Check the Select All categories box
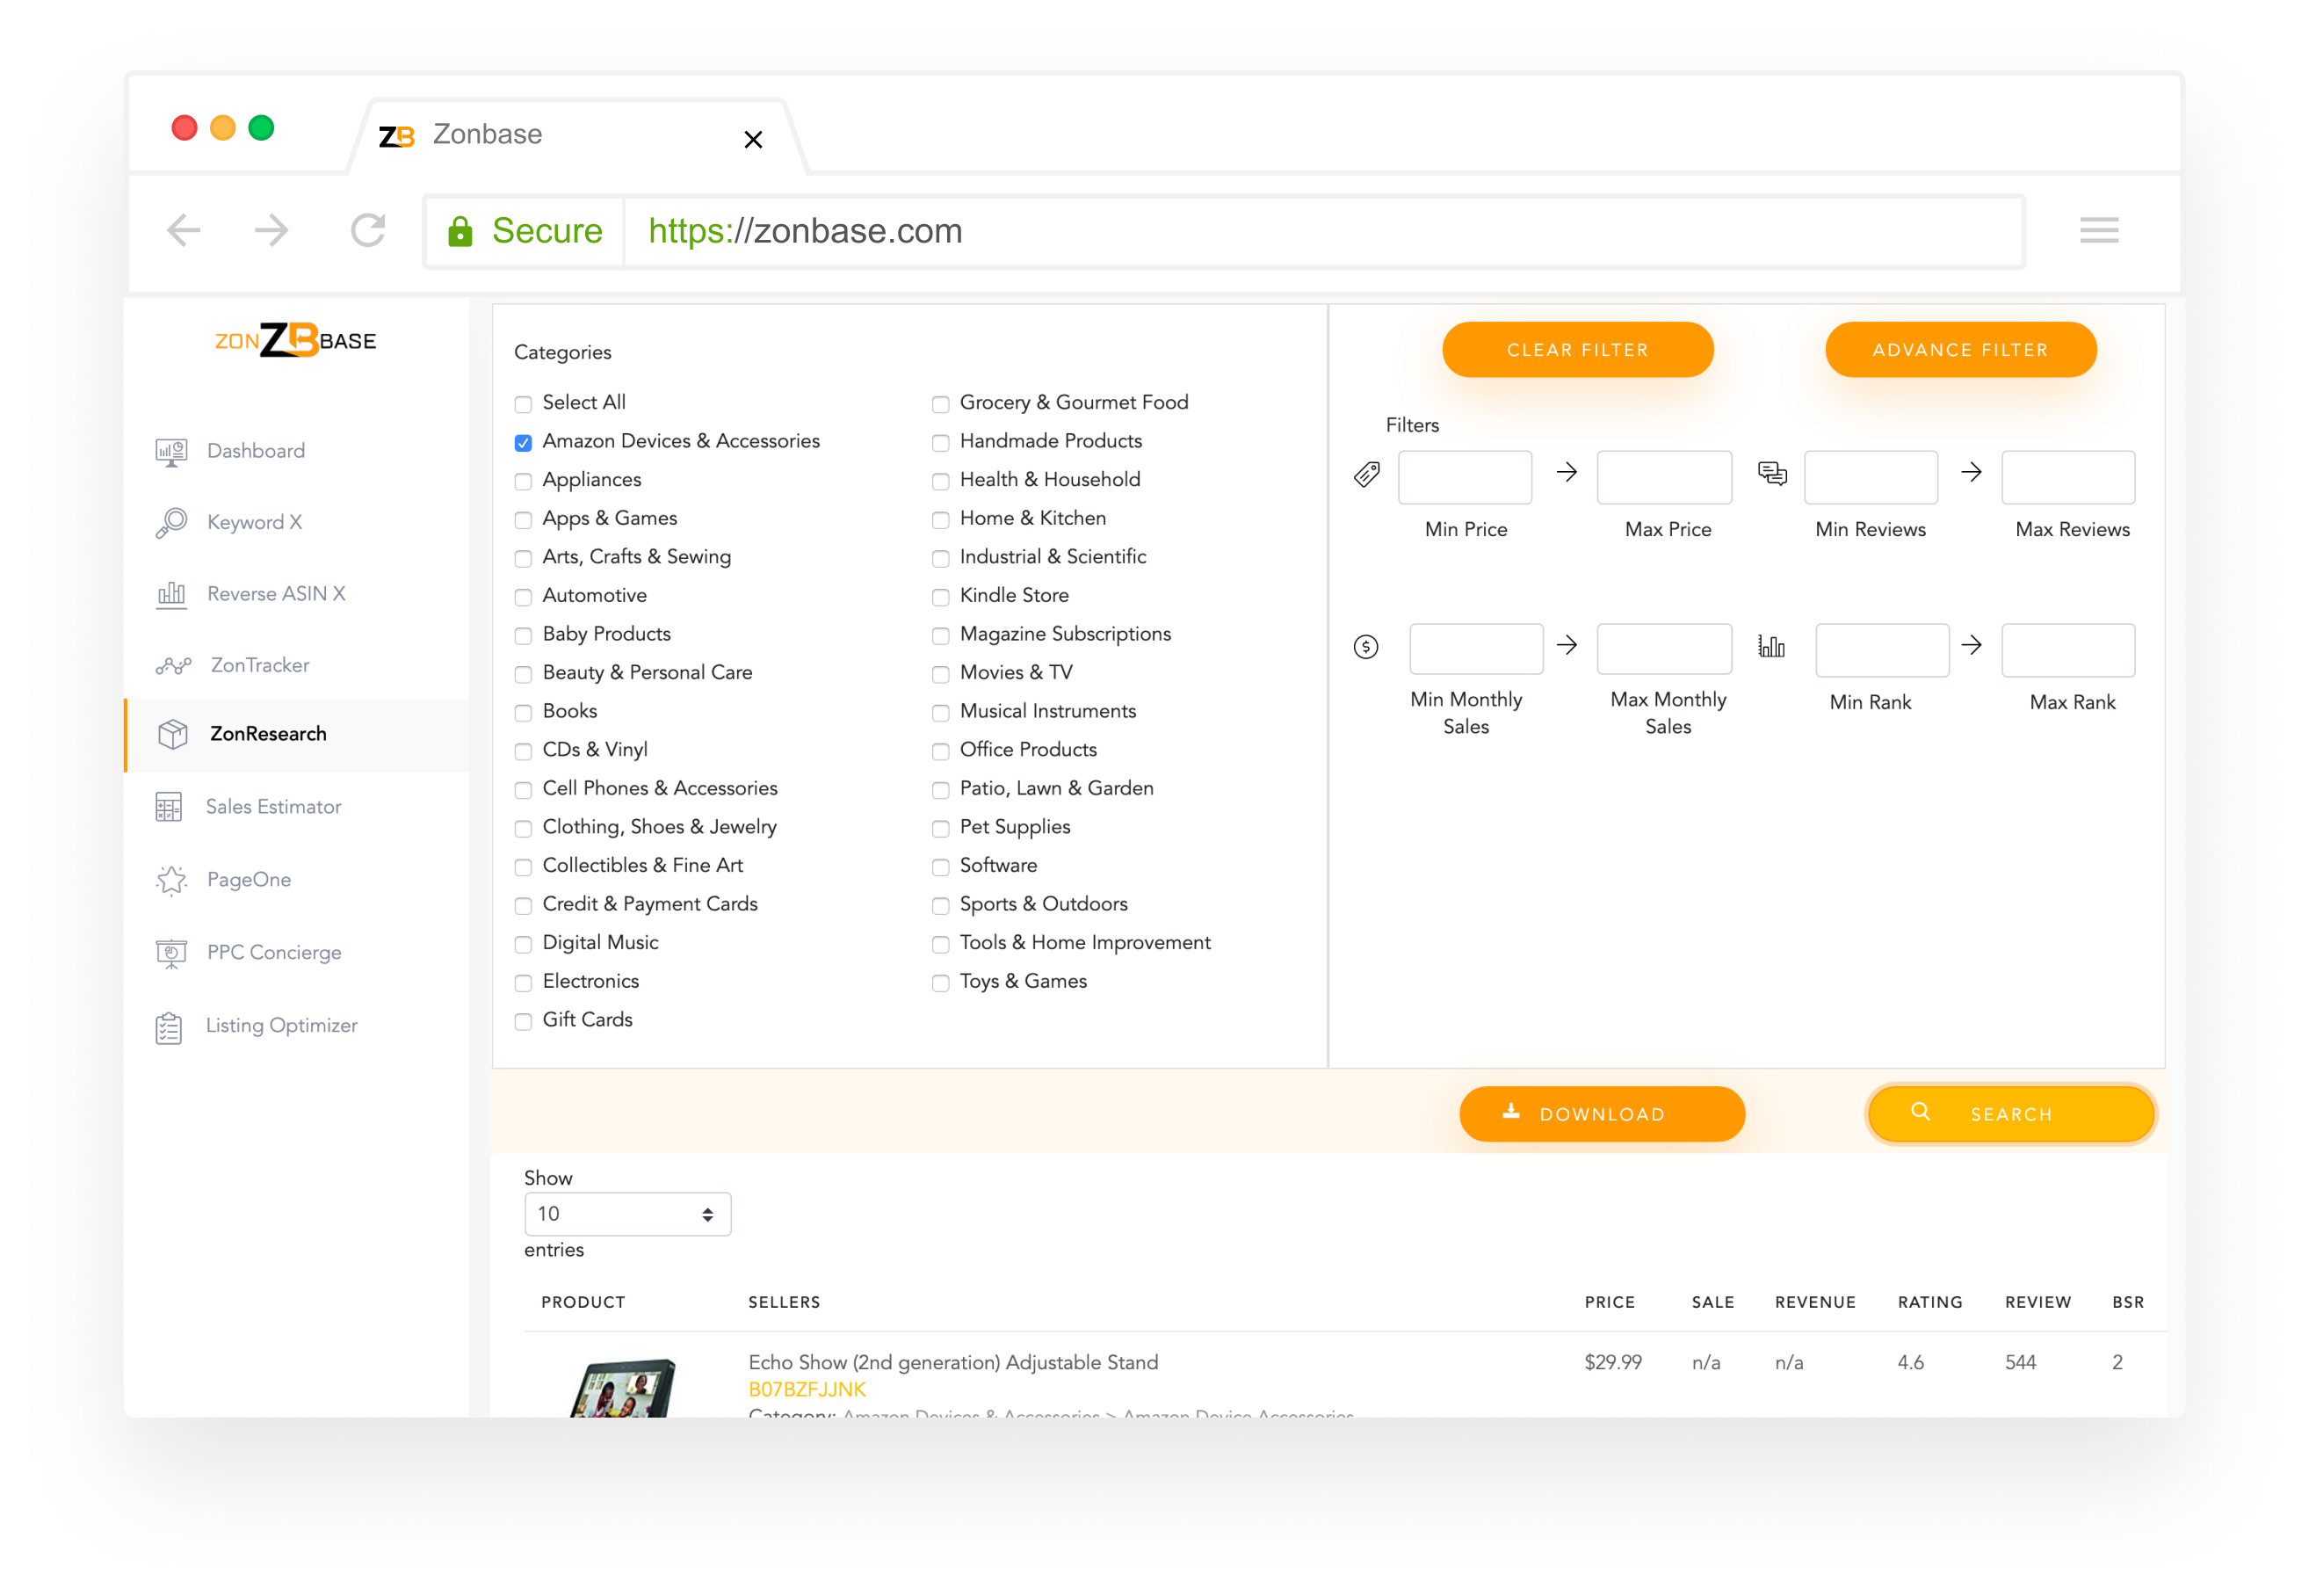This screenshot has width=2309, height=1596. (x=523, y=404)
